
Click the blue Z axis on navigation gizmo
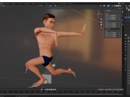tap(99, 11)
